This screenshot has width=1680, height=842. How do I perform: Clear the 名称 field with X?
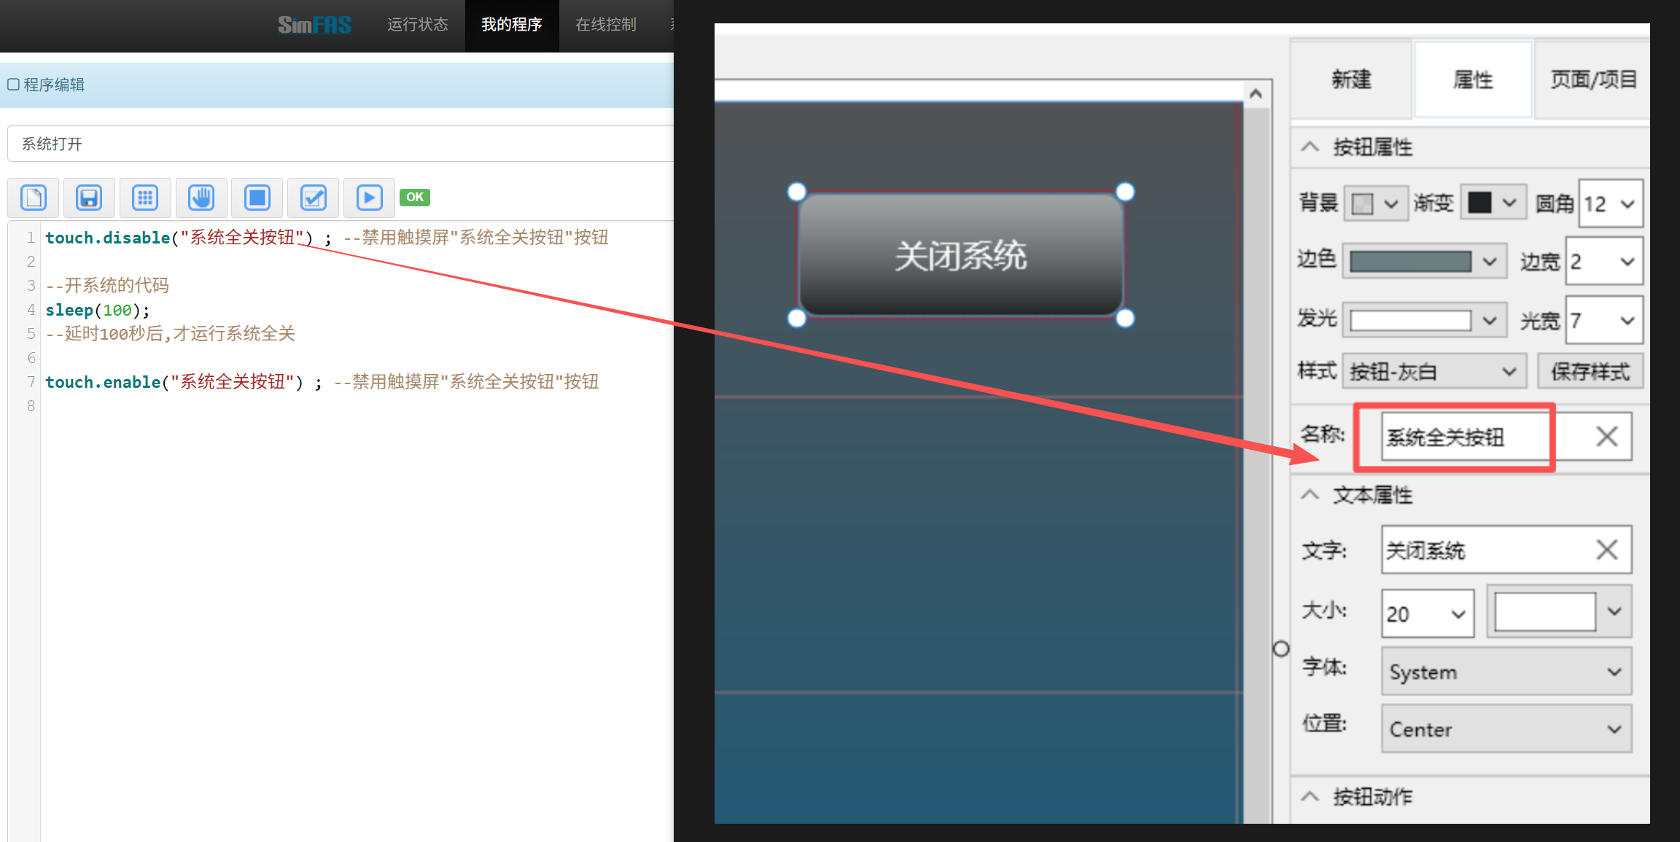(x=1606, y=437)
